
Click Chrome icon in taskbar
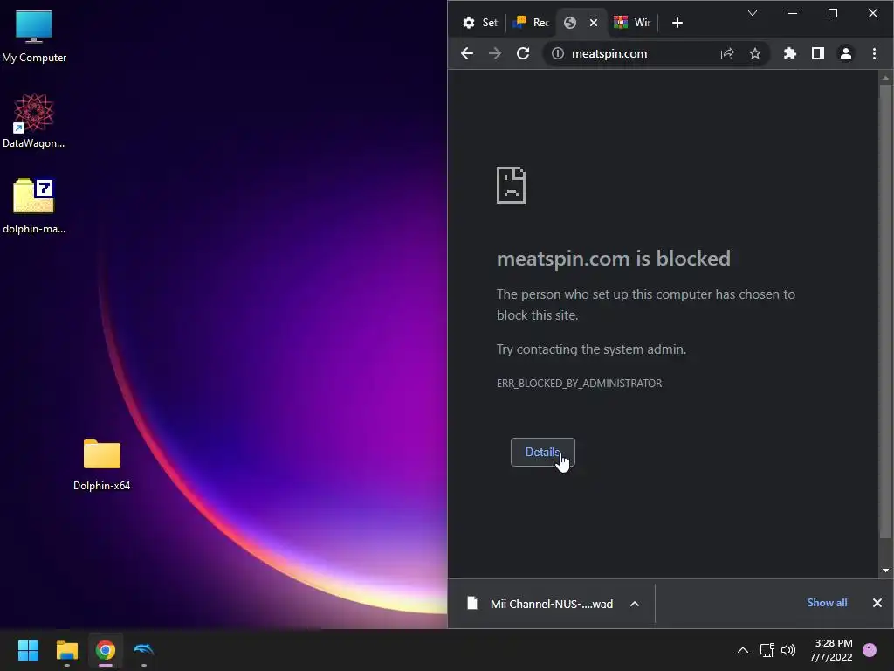pyautogui.click(x=106, y=650)
